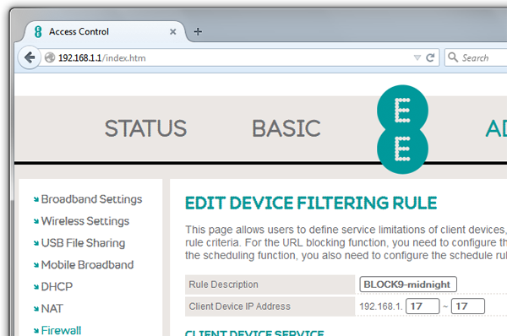
Task: Click the starting IP address field
Action: point(422,306)
